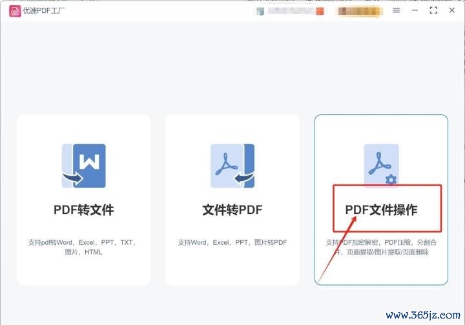Open the 文件转PDF heading
Image resolution: width=465 pixels, height=325 pixels.
tap(232, 210)
